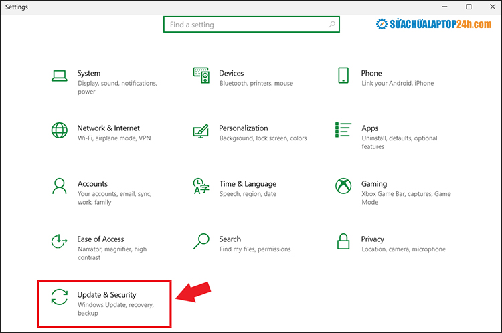Close the Settings window
The width and height of the screenshot is (502, 333).
[493, 7]
